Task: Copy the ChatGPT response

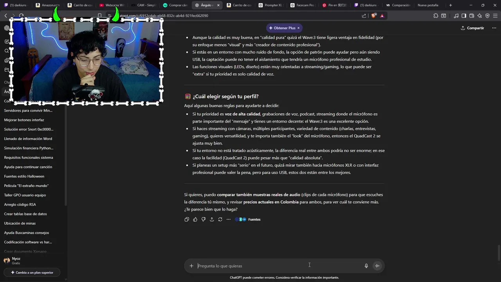Action: [x=187, y=219]
